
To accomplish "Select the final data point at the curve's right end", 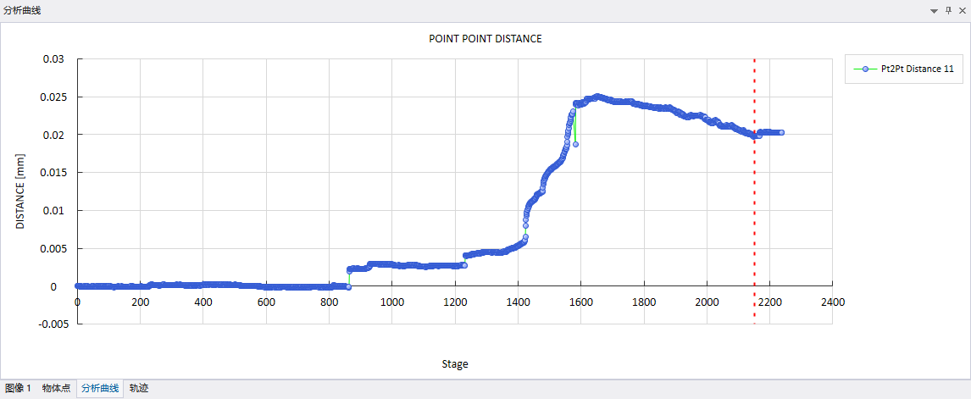I will (x=780, y=132).
